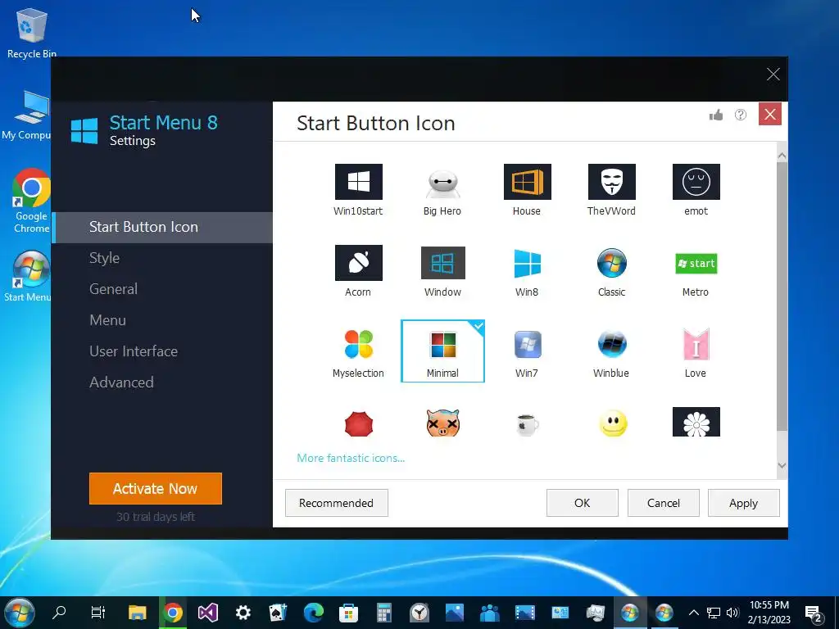Viewport: 839px width, 629px height.
Task: Select the Minimal start button icon
Action: point(442,351)
